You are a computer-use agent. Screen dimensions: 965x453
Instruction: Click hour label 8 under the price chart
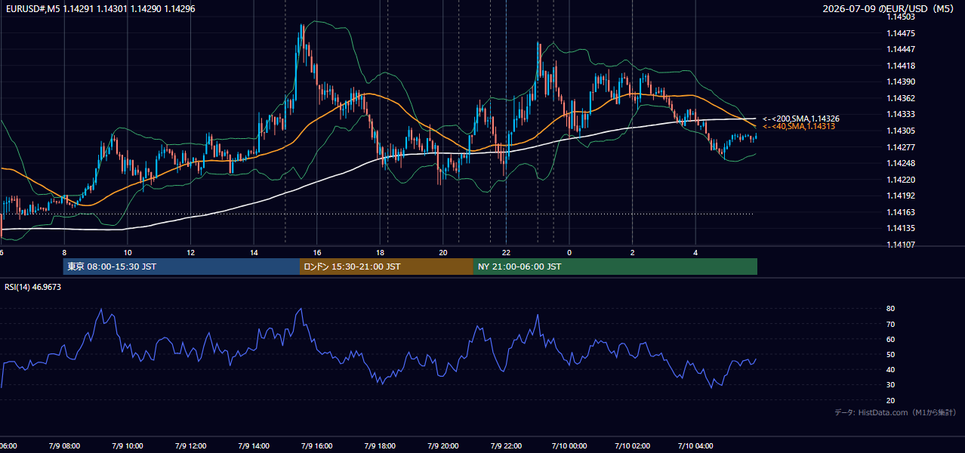coord(64,252)
